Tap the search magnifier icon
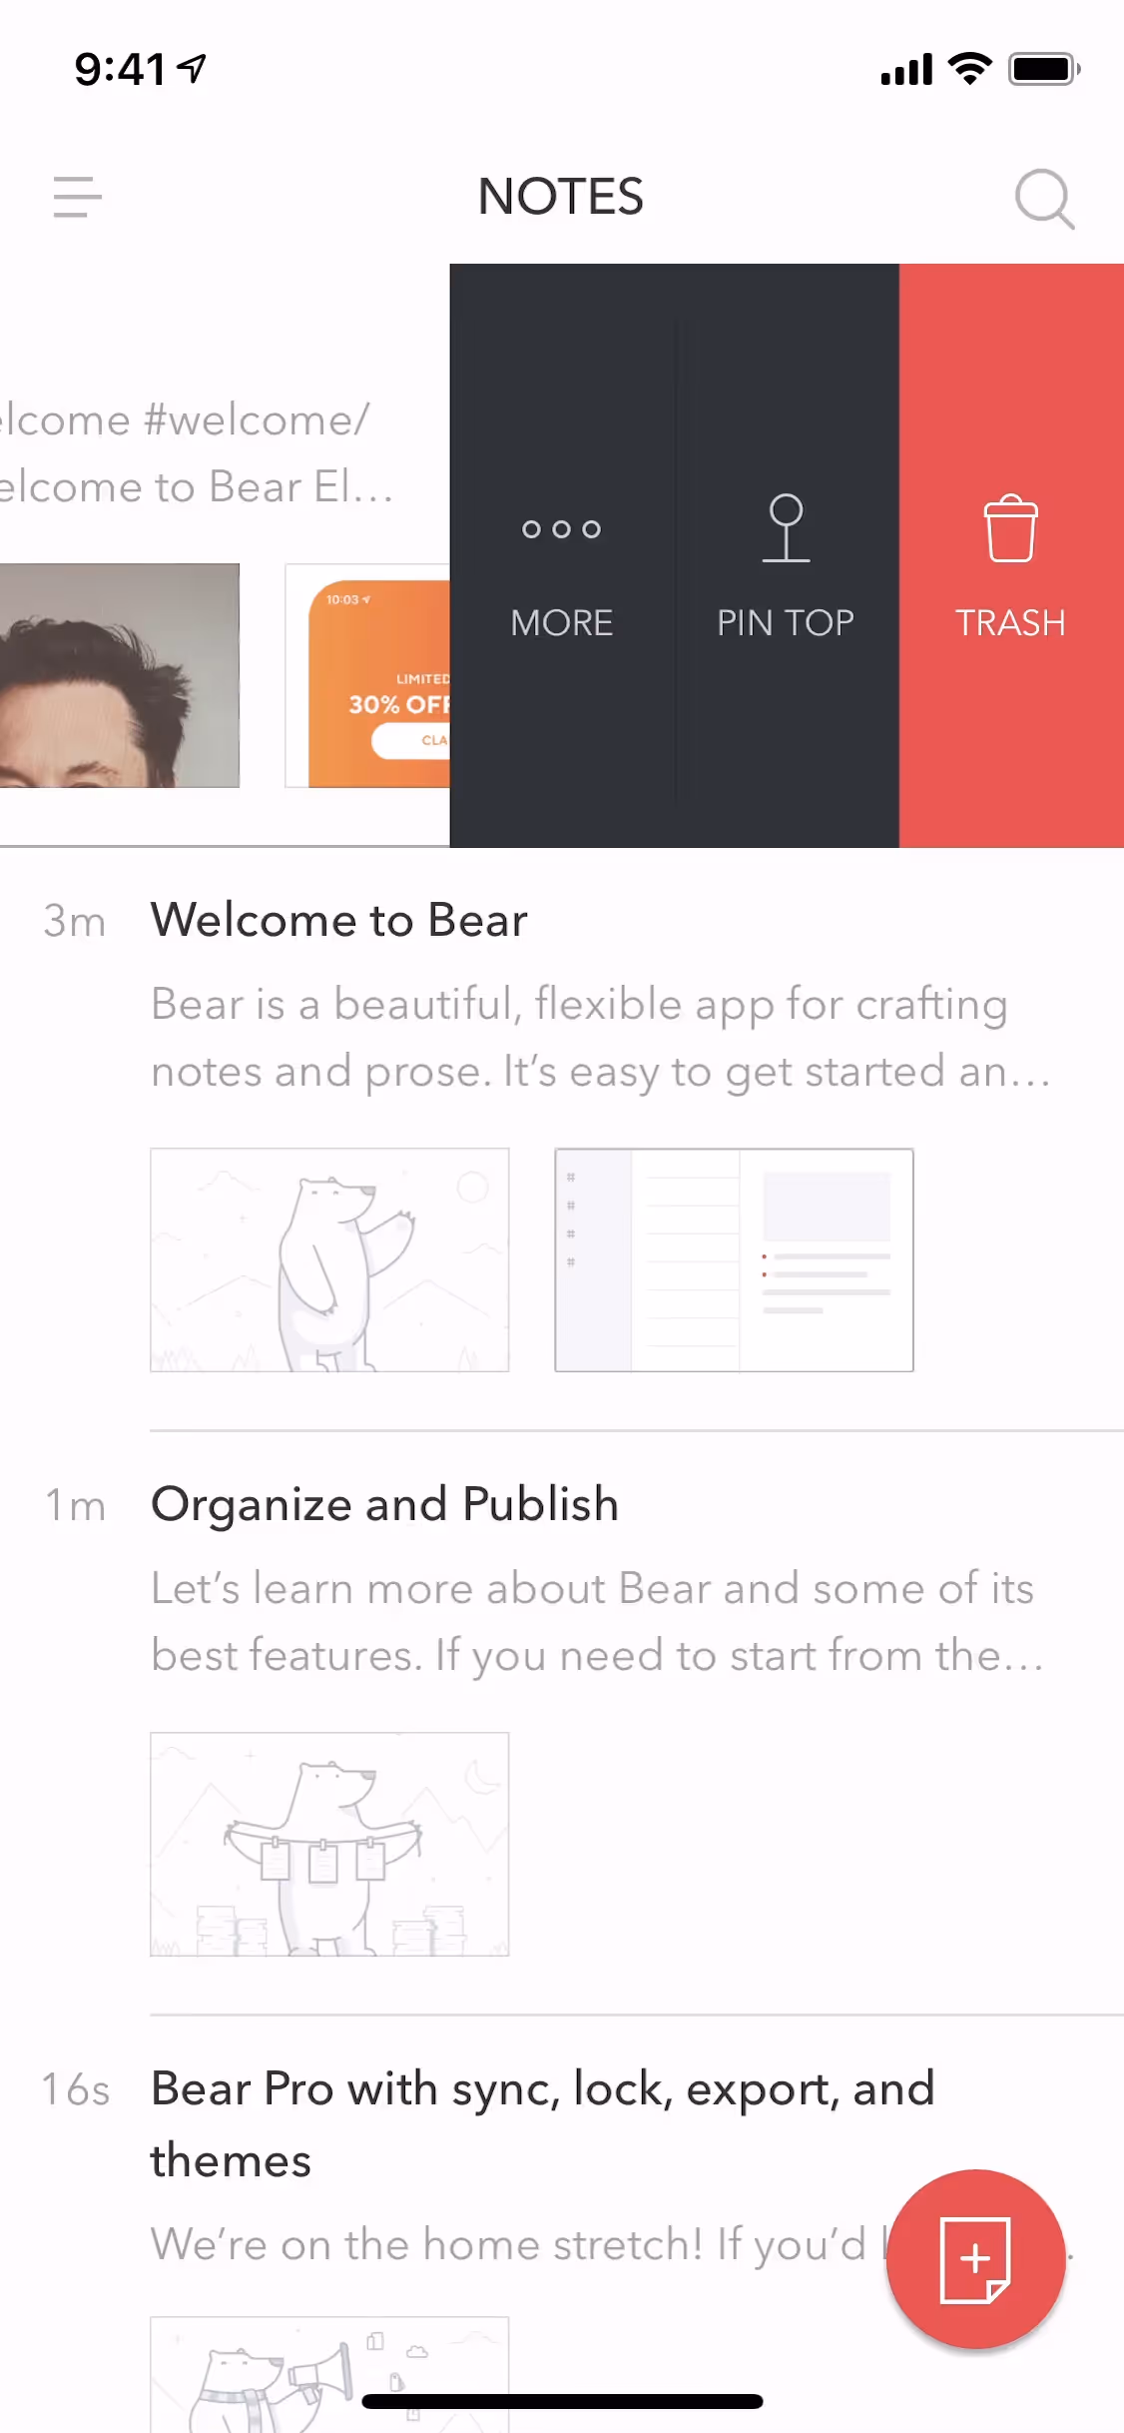1124x2433 pixels. pyautogui.click(x=1044, y=199)
